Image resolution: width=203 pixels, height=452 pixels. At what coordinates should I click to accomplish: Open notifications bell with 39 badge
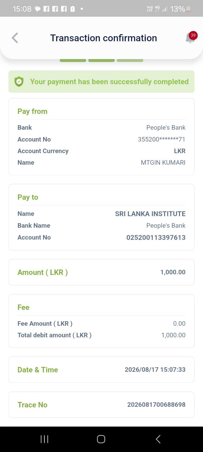[x=191, y=38]
